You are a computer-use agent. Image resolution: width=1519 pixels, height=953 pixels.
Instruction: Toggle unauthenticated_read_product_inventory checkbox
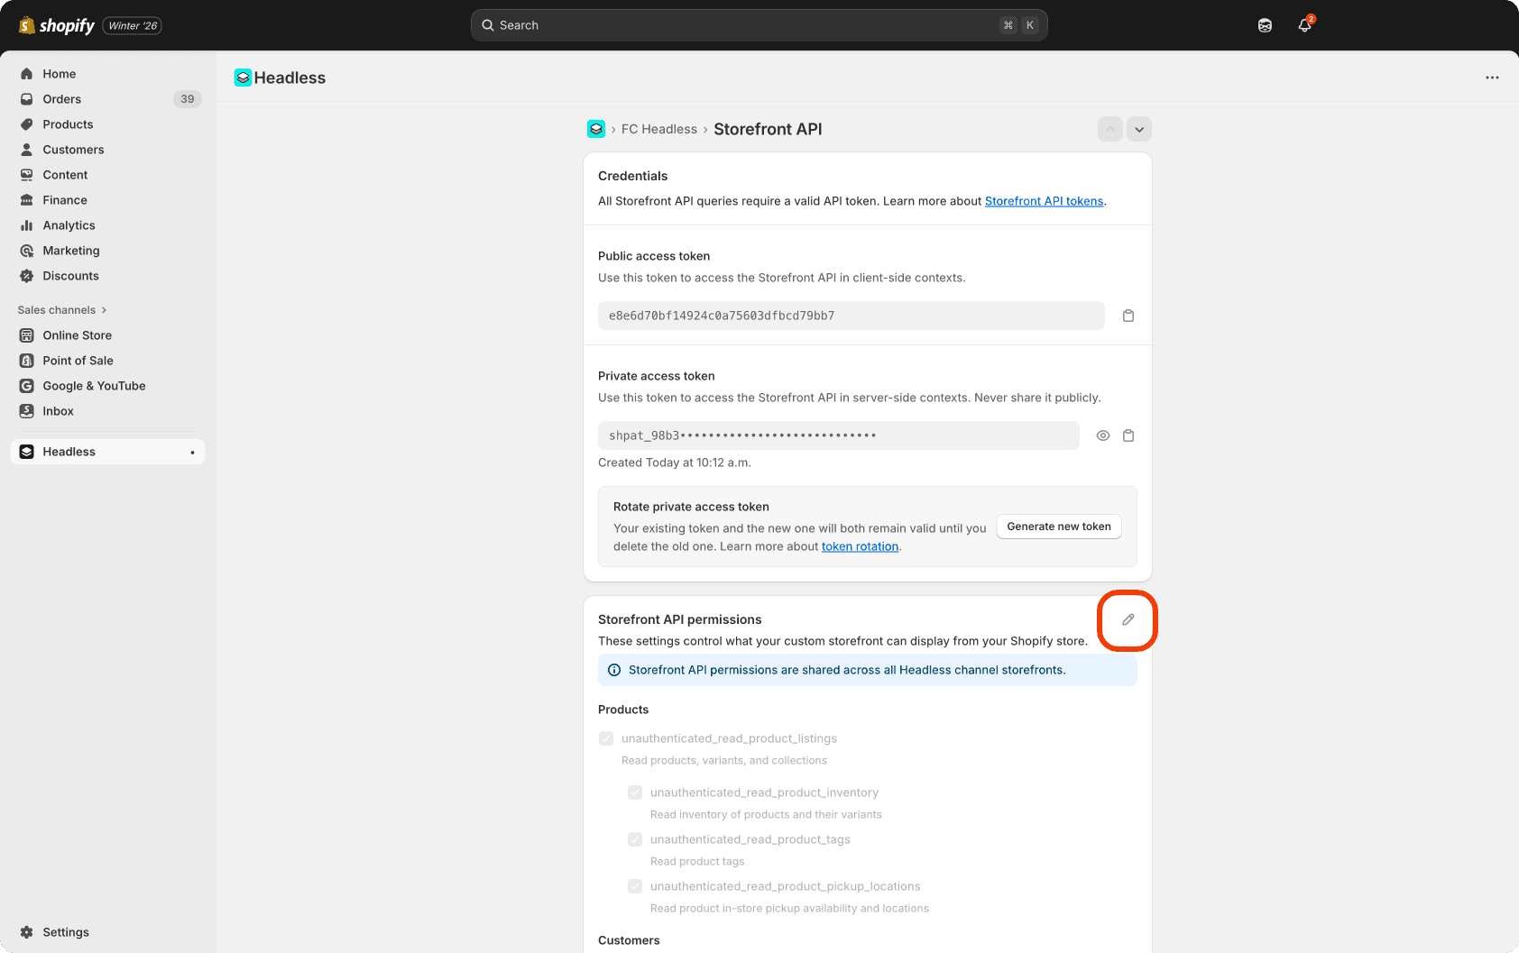pos(635,793)
